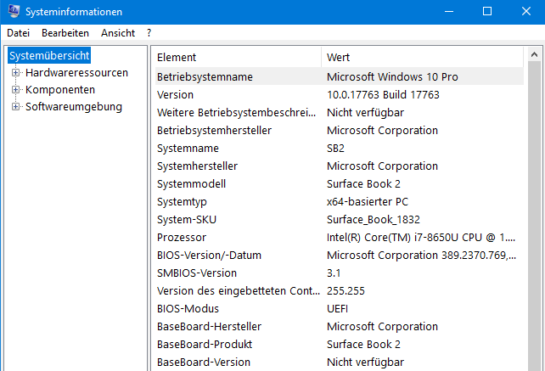Expand the Hardwareressourcen tree node
Viewport: 545px width, 371px height.
(x=15, y=73)
